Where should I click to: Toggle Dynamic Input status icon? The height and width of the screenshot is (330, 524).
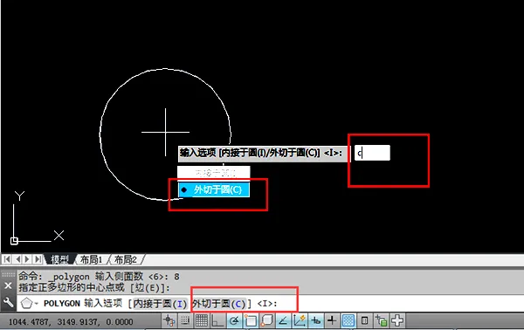point(315,321)
